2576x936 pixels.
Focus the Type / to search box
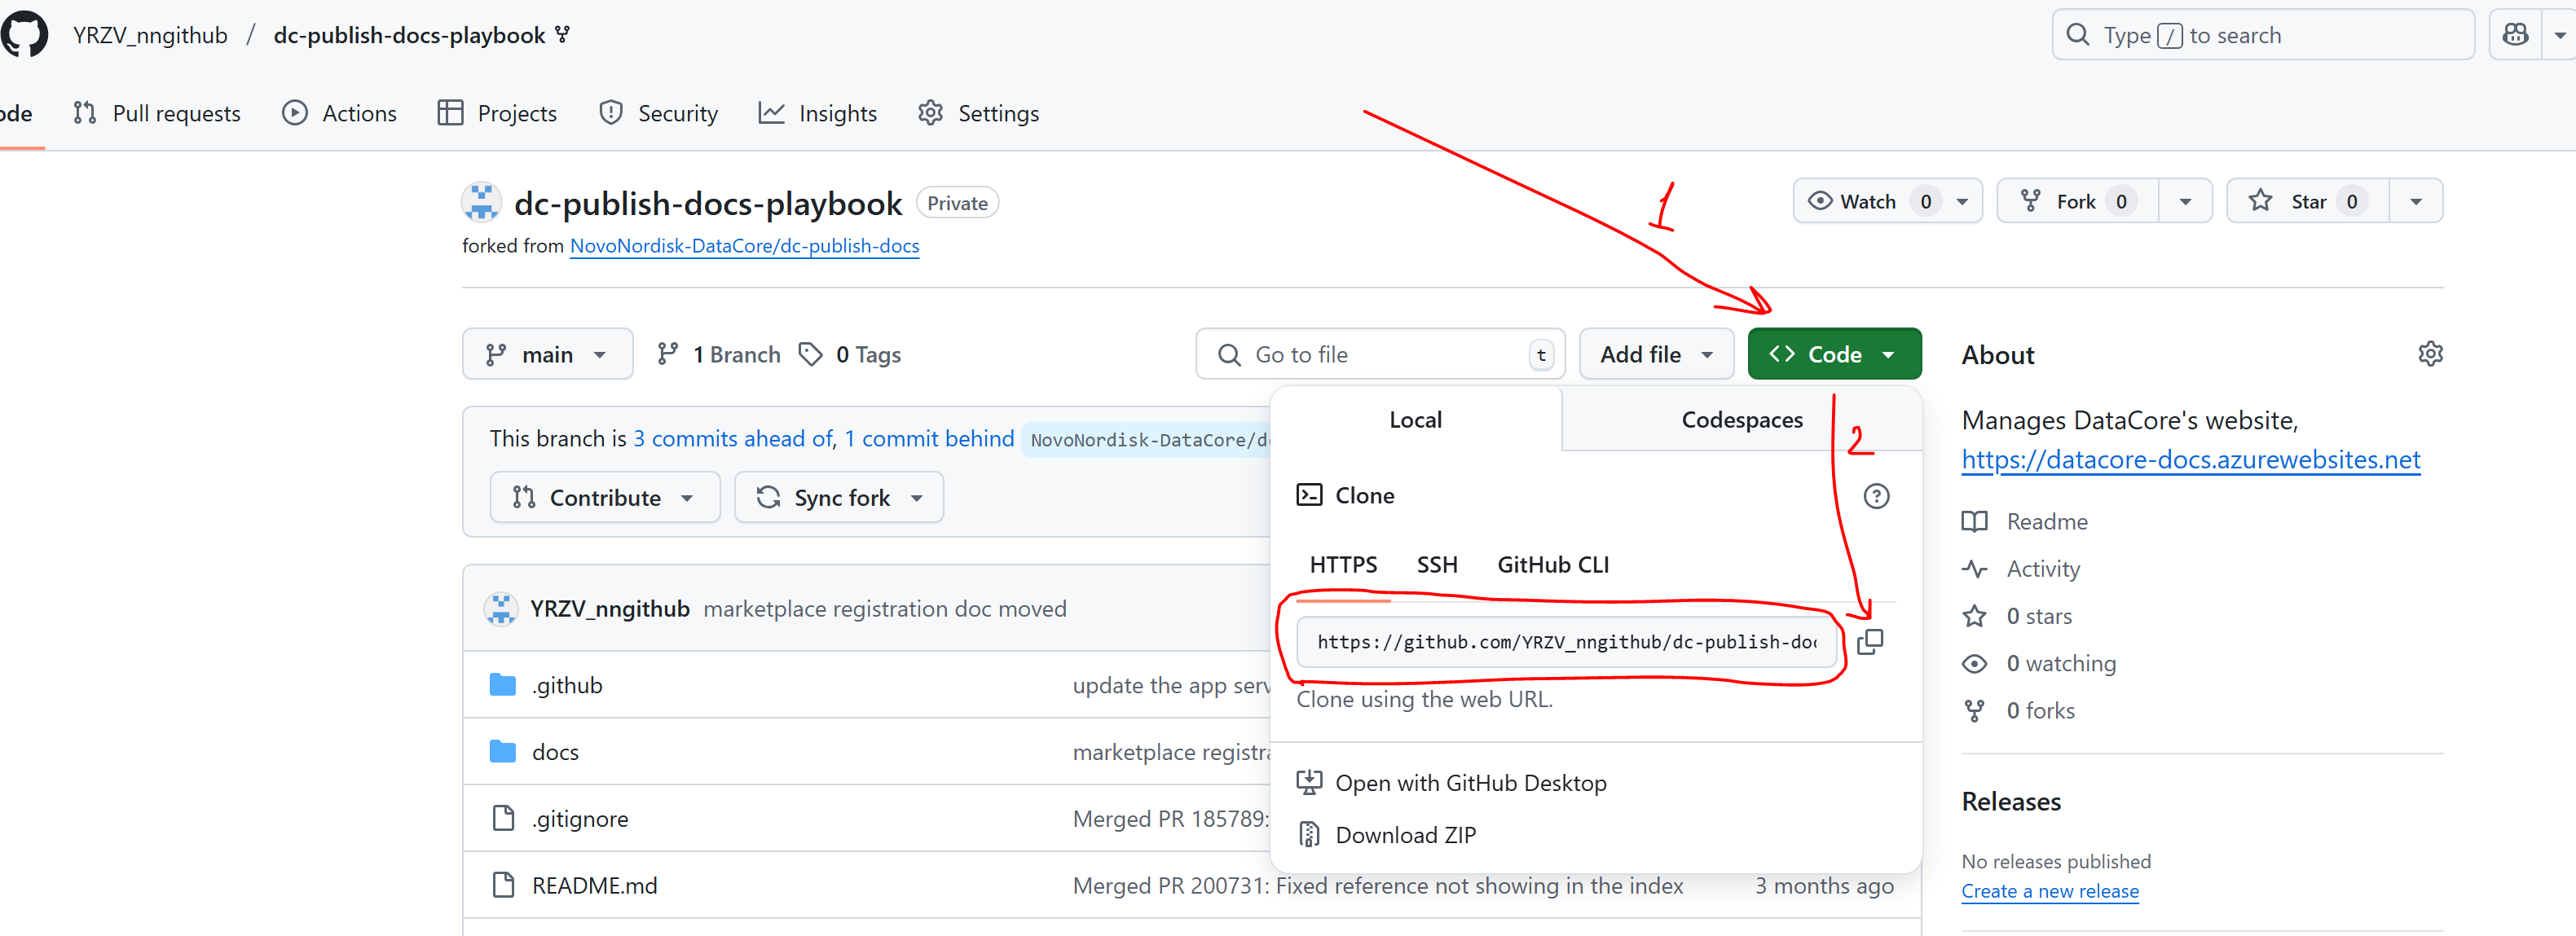click(2263, 35)
